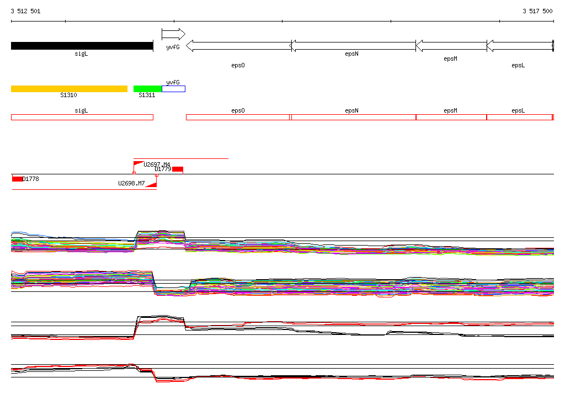Select the red-outlined epsL rectangle
Viewport: 565px width, 394px height.
click(519, 117)
